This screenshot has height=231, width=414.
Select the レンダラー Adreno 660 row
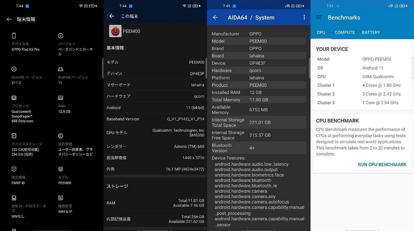pyautogui.click(x=155, y=146)
